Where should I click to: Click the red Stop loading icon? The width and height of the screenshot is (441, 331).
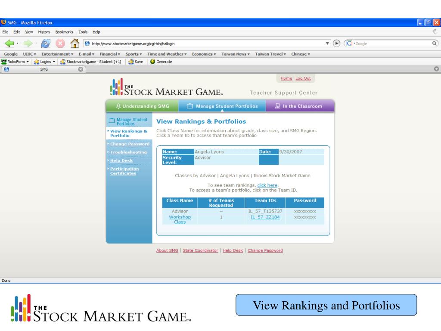[x=60, y=44]
